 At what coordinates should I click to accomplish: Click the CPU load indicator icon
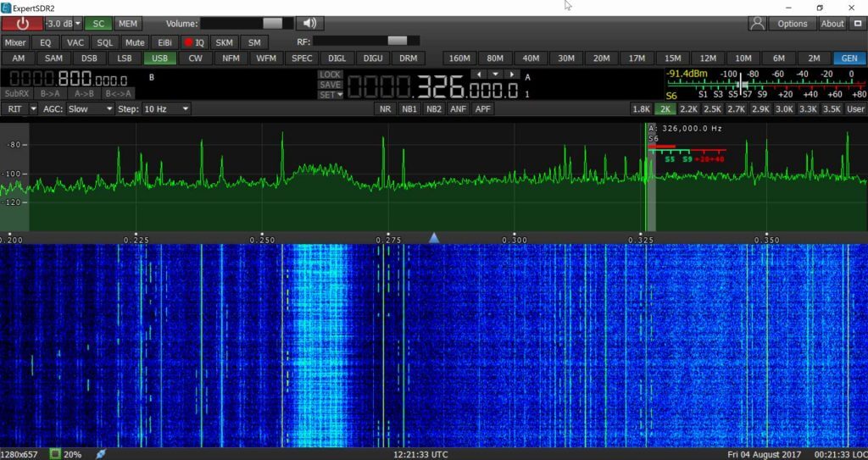pos(56,454)
